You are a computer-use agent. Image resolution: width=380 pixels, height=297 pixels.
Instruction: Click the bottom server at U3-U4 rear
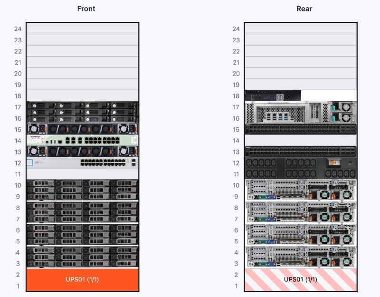[300, 257]
